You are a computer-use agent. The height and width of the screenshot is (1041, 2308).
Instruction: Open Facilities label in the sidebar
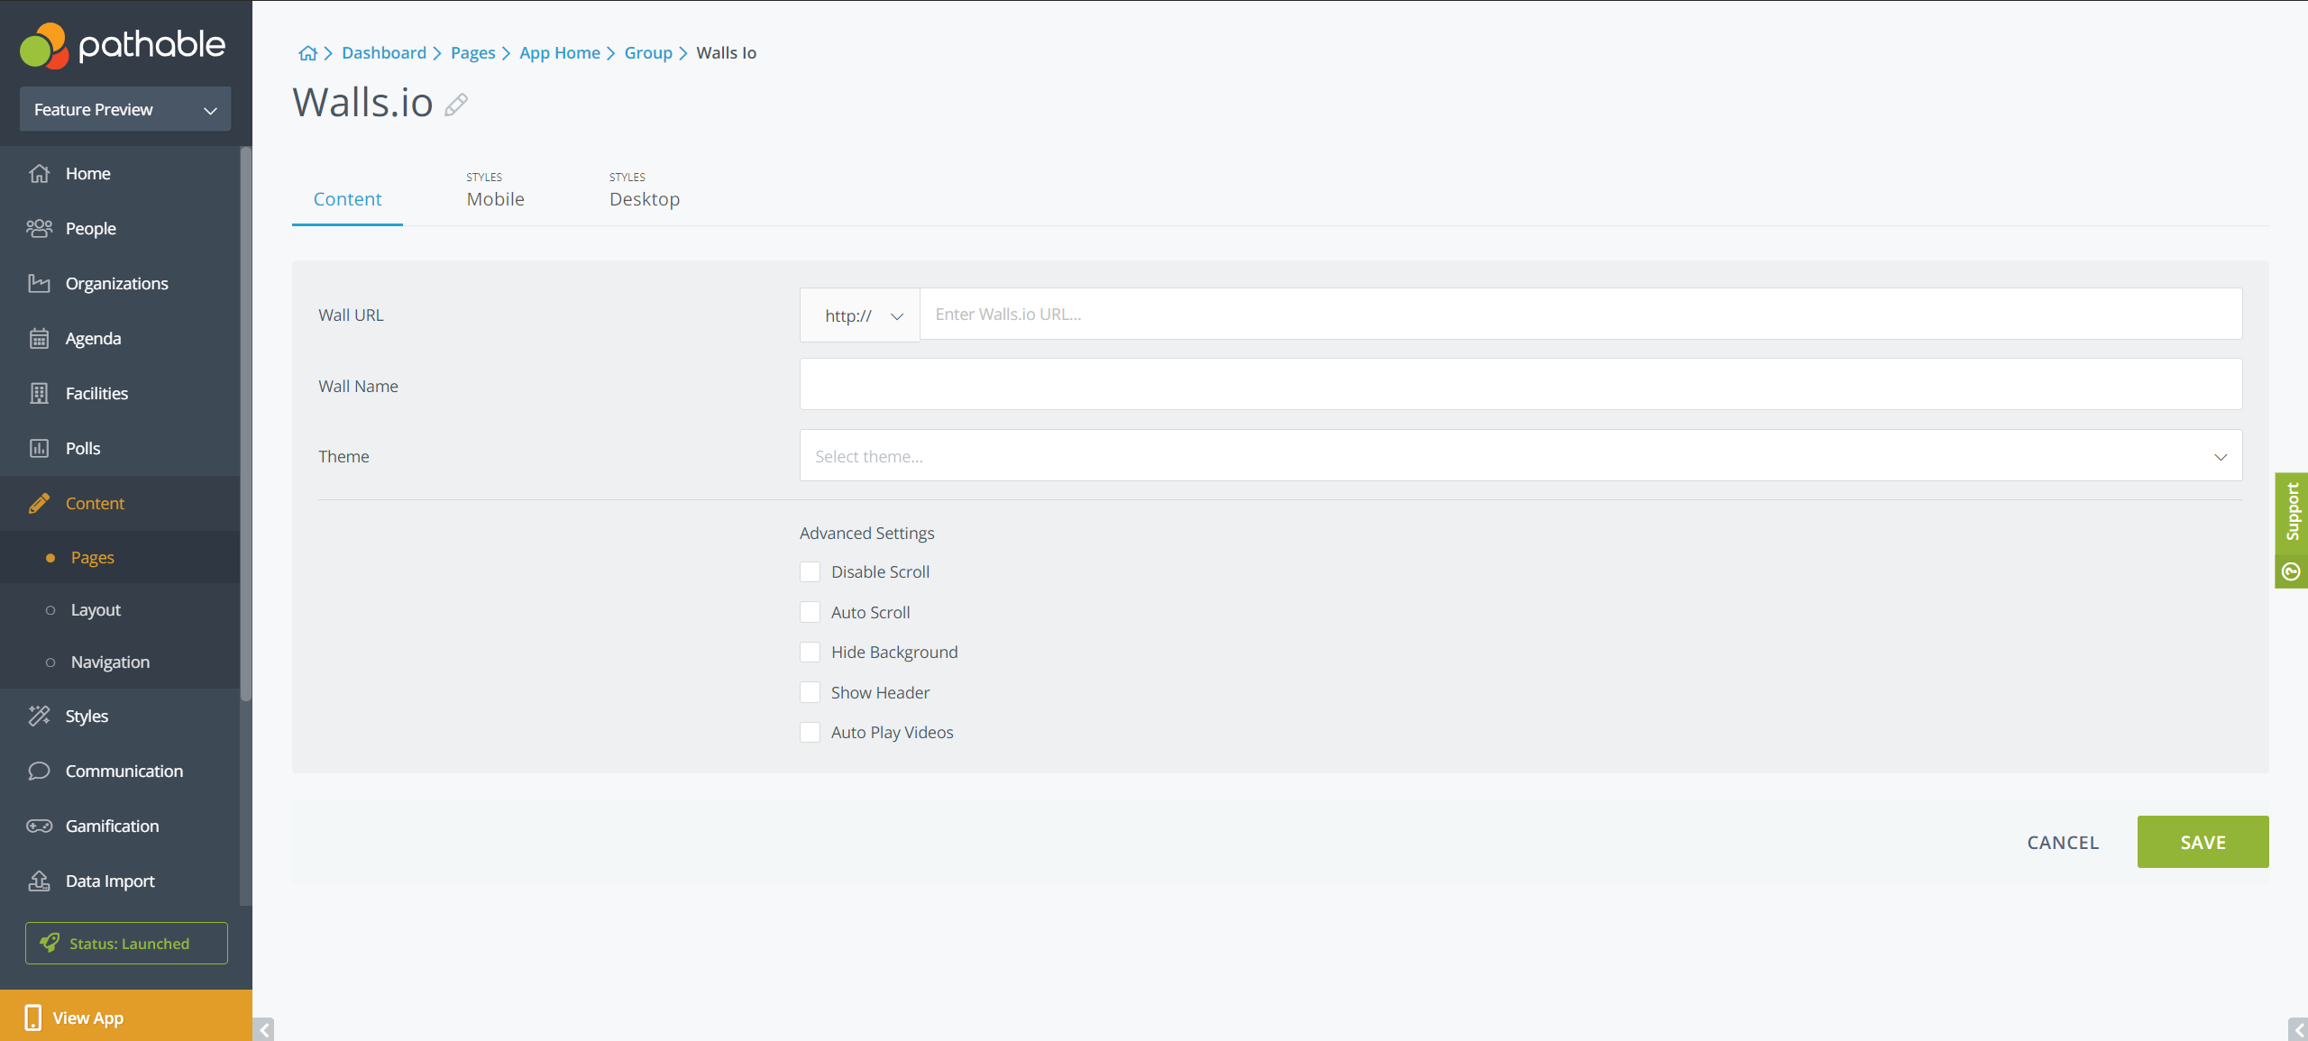click(x=97, y=393)
